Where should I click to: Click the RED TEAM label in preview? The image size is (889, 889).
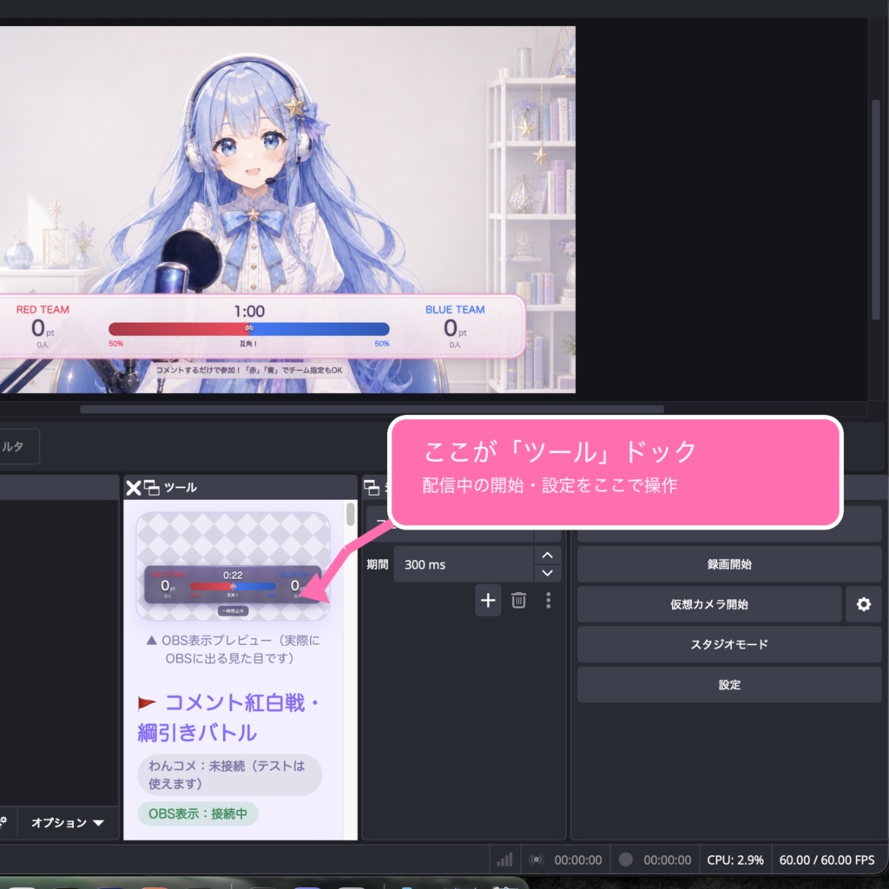(x=43, y=310)
